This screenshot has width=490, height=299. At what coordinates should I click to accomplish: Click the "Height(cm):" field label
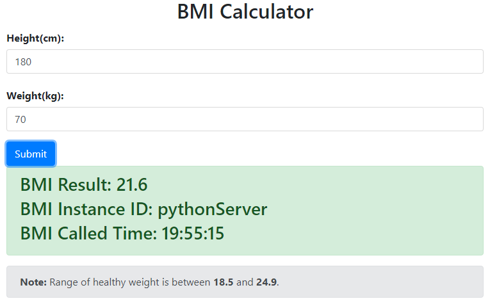pos(35,39)
